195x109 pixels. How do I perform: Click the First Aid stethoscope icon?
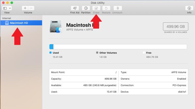point(75,8)
